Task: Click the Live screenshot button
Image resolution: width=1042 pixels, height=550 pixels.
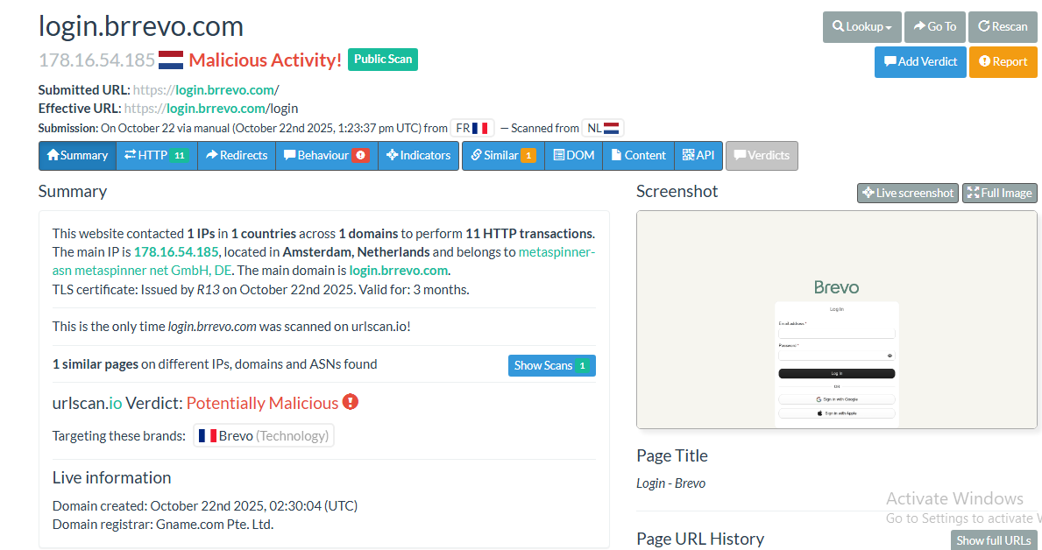Action: [907, 193]
